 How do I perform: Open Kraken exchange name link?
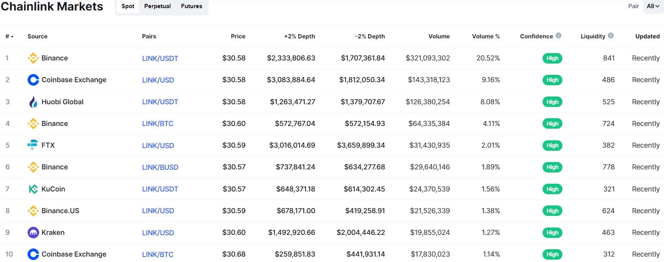(x=53, y=233)
